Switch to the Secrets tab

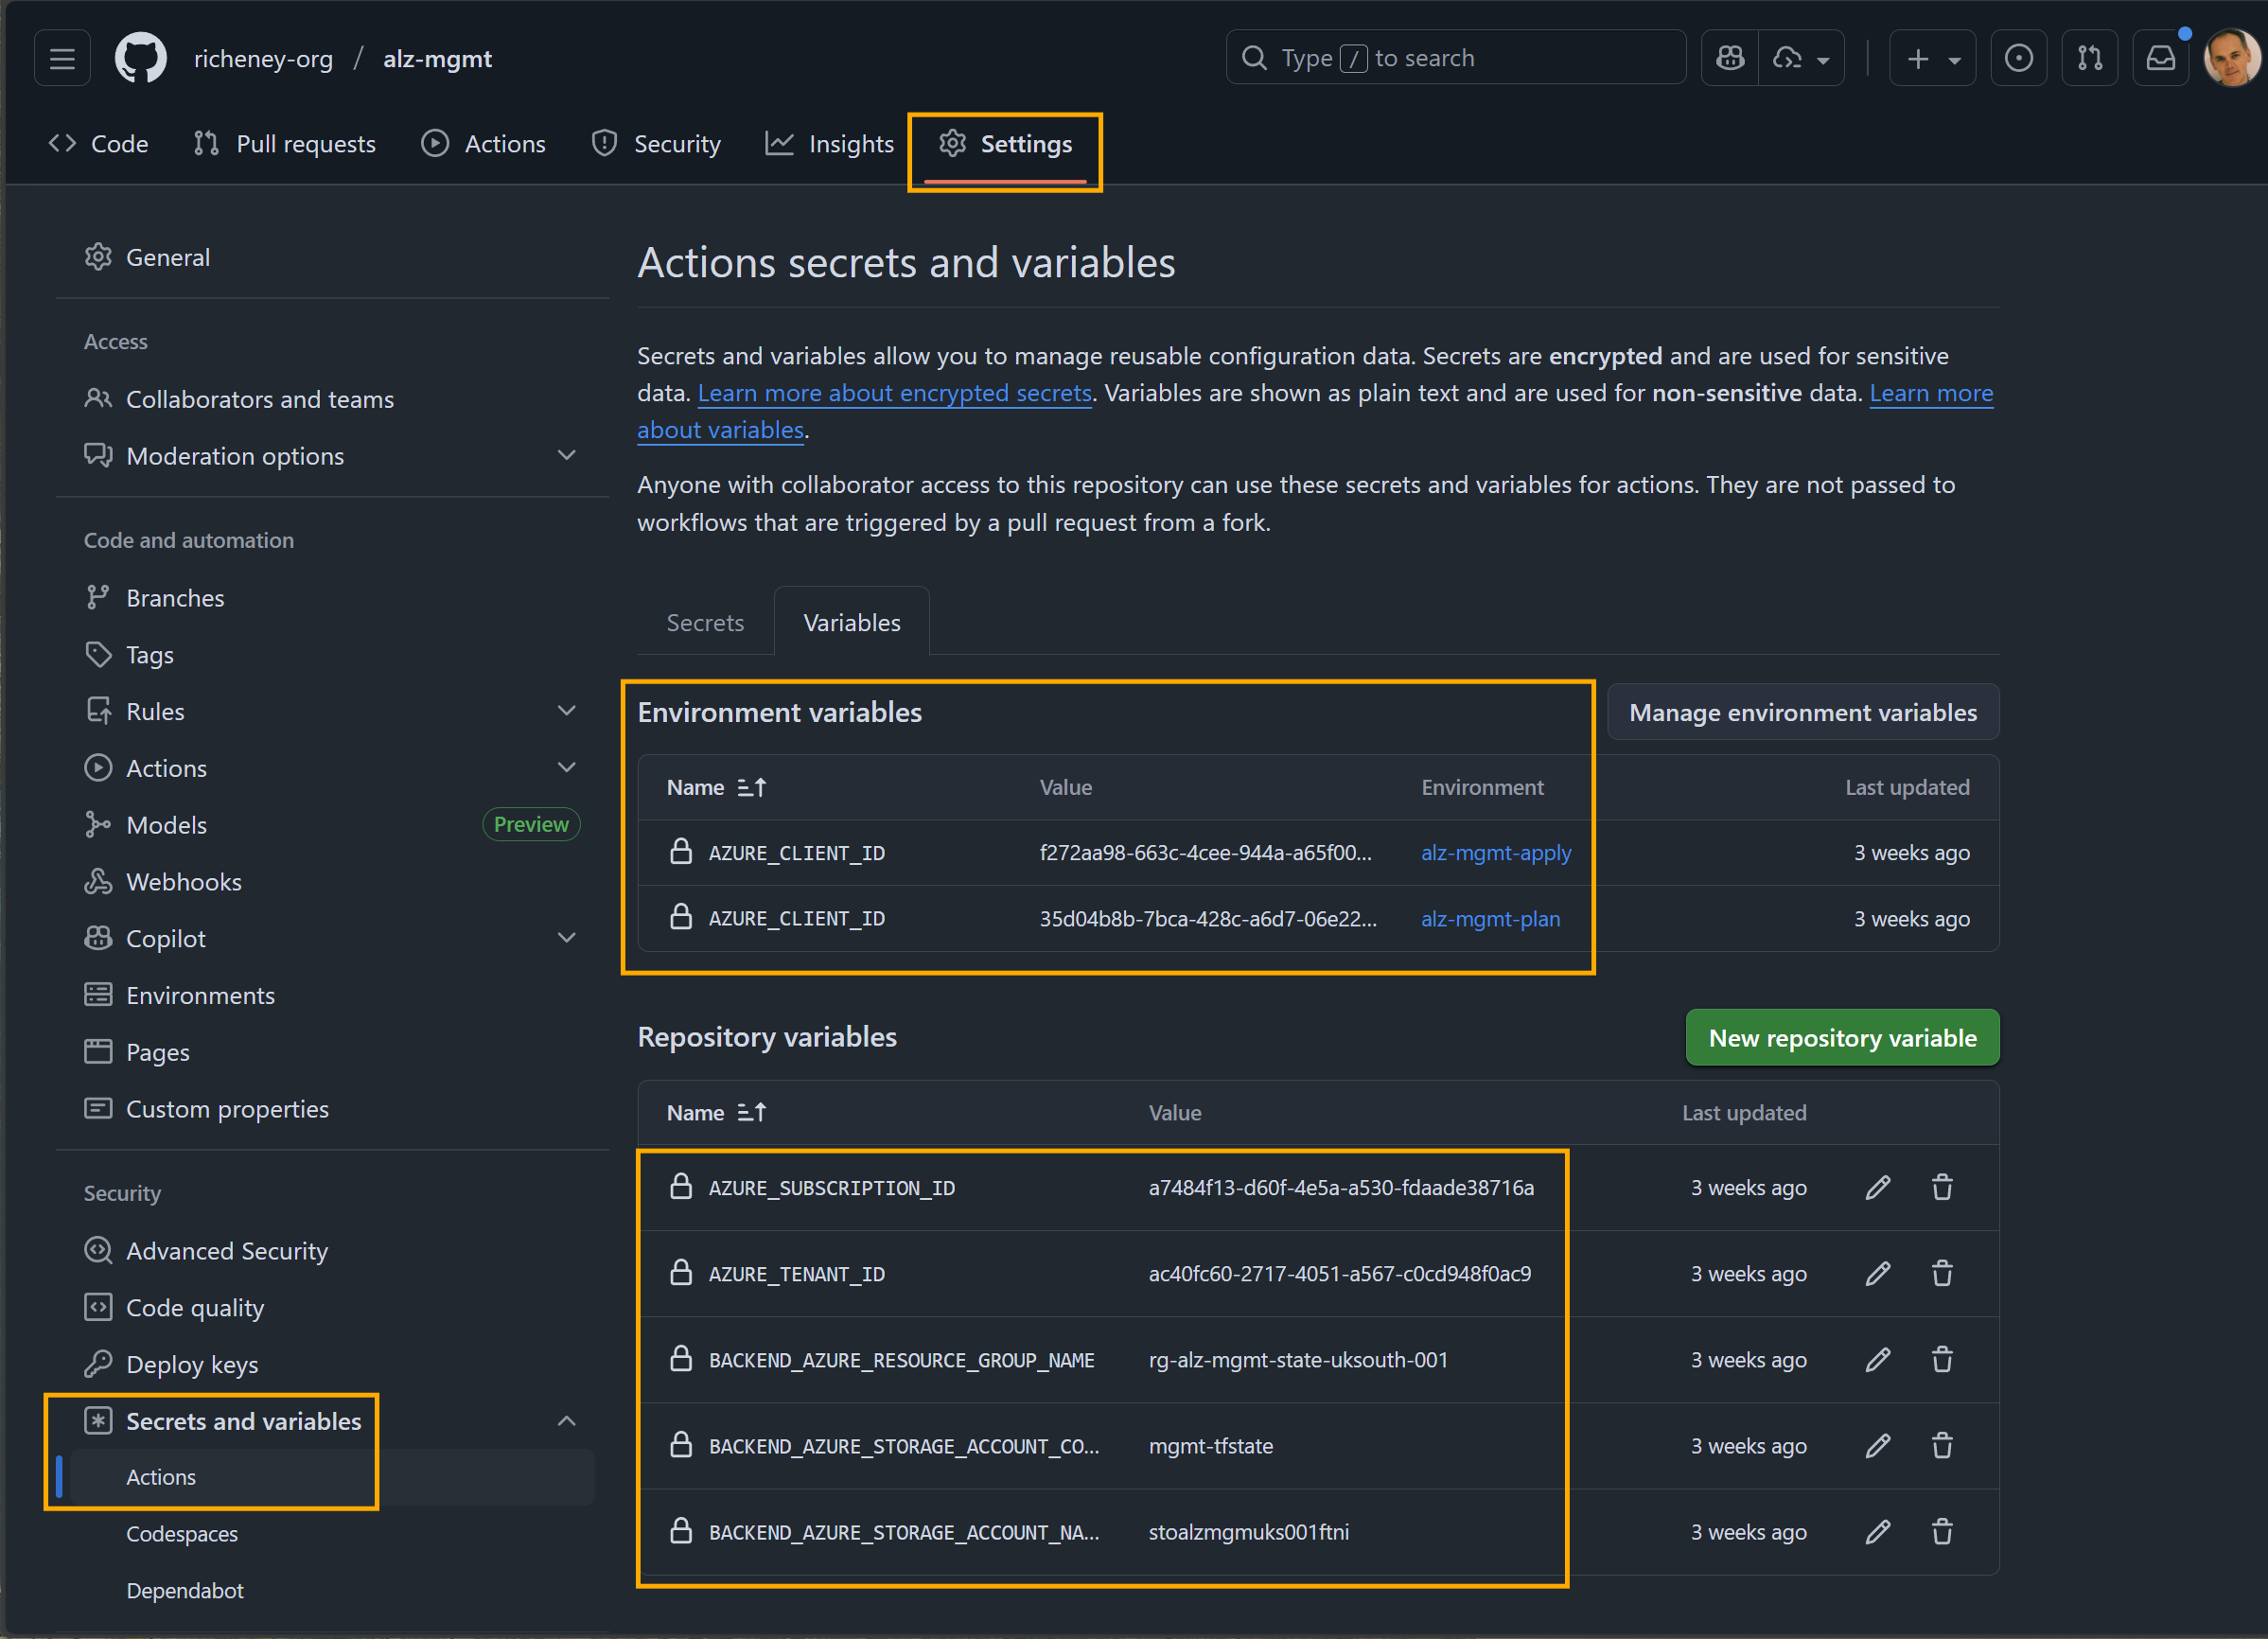(x=705, y=621)
